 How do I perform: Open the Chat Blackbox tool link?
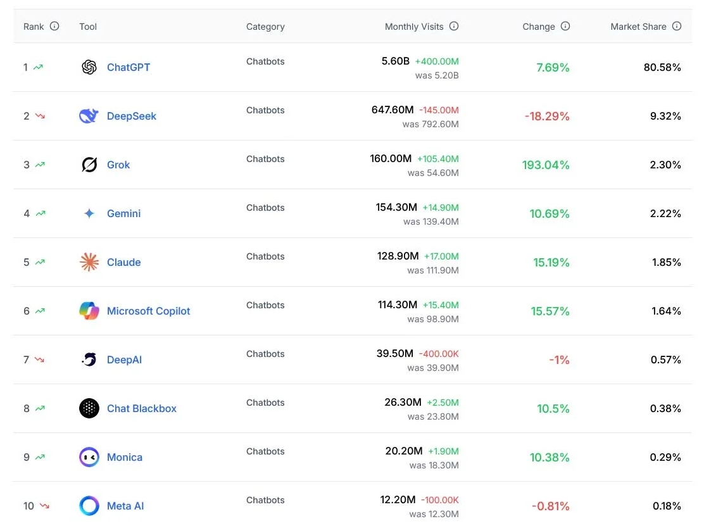point(141,408)
